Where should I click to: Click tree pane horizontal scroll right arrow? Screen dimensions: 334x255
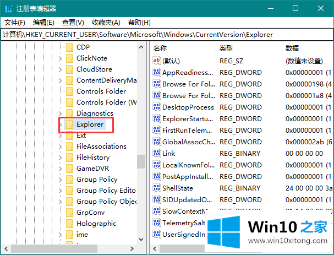click(132, 248)
